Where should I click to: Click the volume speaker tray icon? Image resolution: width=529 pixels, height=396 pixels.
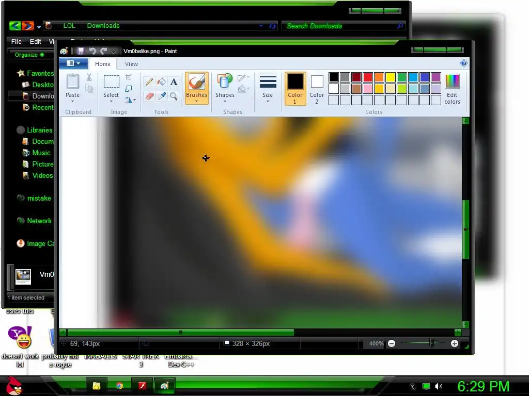tap(439, 386)
